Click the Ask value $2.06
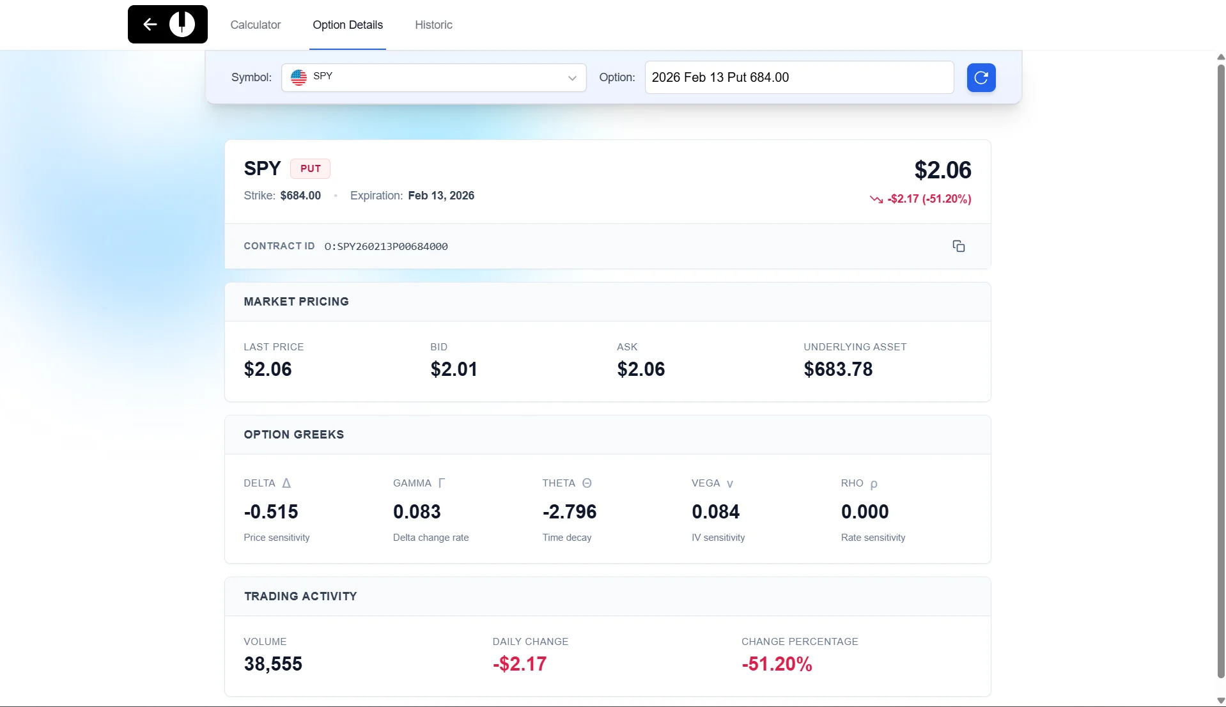The height and width of the screenshot is (707, 1226). coord(641,369)
